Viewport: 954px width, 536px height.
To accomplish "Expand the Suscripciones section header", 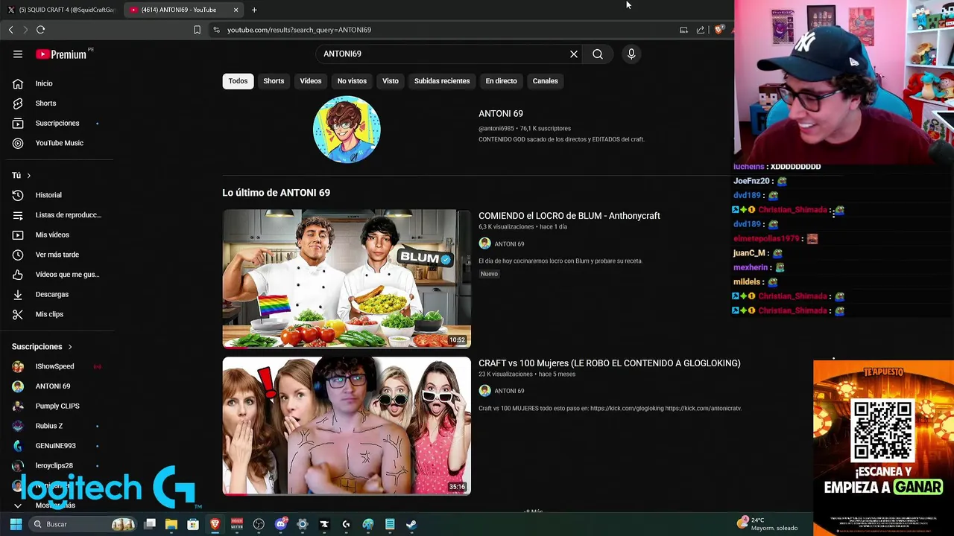I will pos(42,347).
